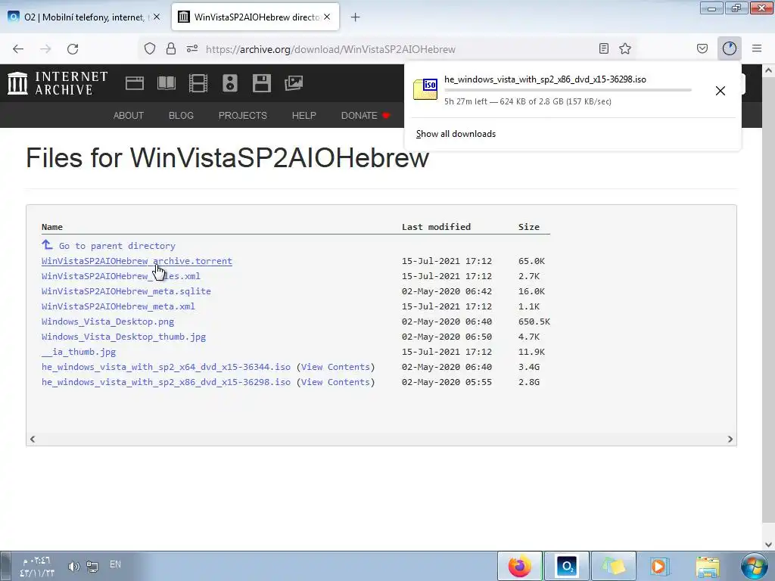The height and width of the screenshot is (581, 775).
Task: Open Firefox application menu
Action: pos(757,48)
